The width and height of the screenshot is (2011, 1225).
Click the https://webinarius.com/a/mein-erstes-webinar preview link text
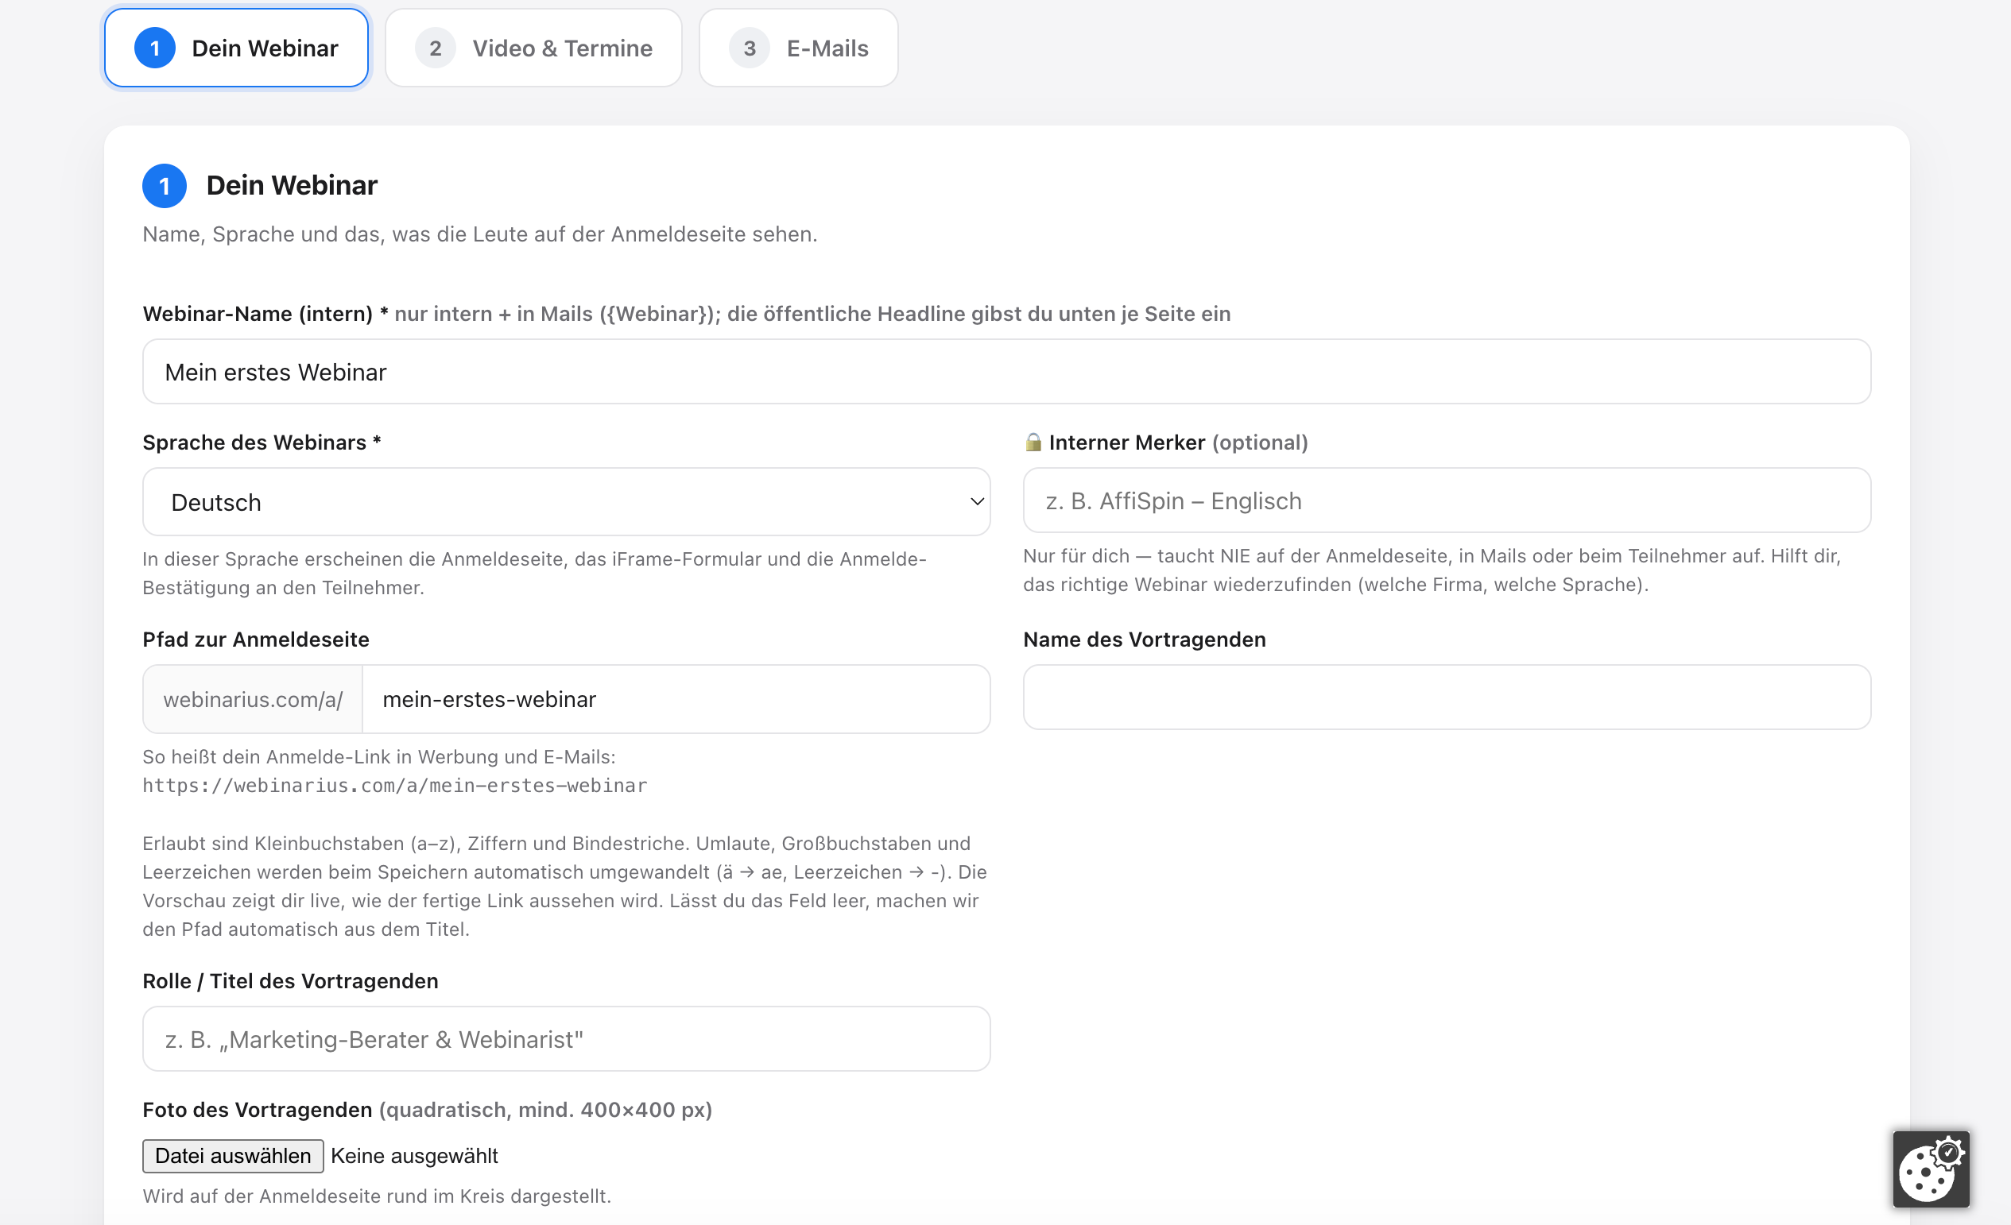pyautogui.click(x=395, y=786)
